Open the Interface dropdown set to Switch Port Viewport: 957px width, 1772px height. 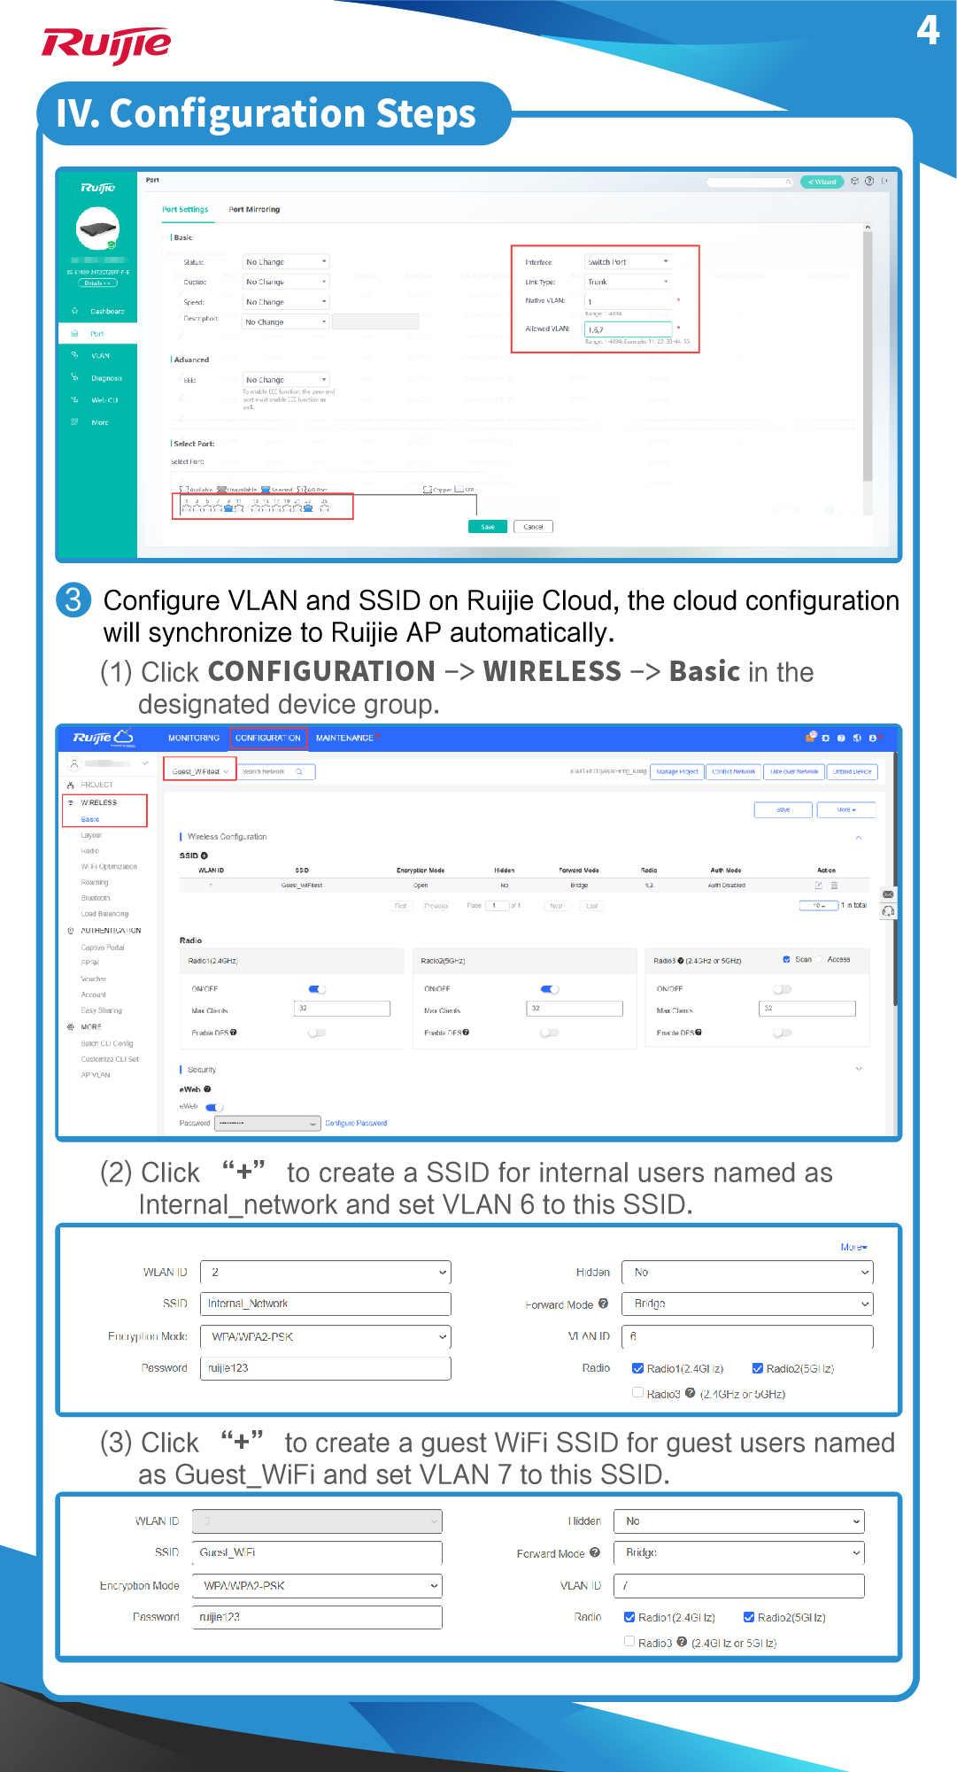(x=628, y=262)
